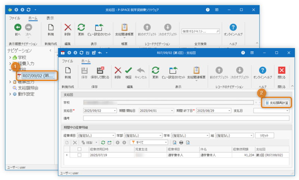
Task: Click the red 削除 icon in front window
Action: 118,70
